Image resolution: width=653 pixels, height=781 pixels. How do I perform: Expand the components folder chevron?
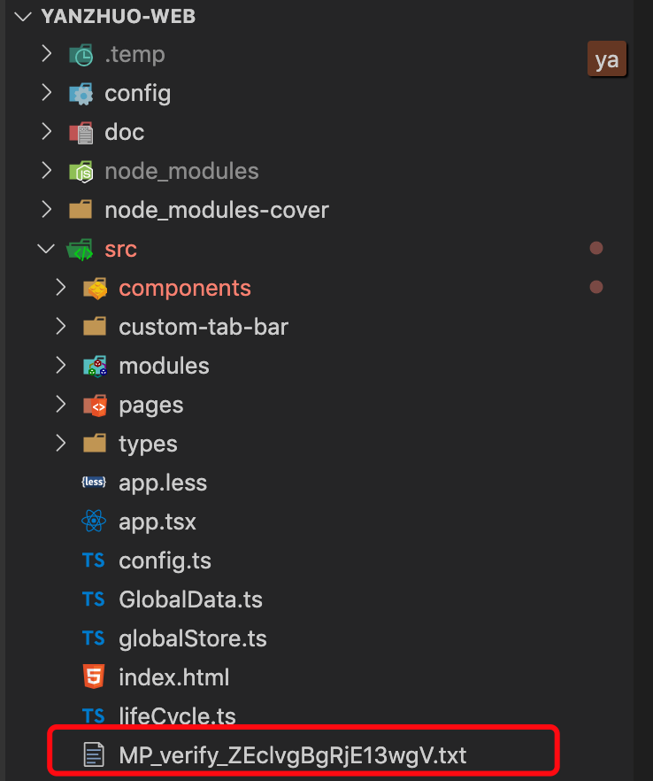(61, 288)
